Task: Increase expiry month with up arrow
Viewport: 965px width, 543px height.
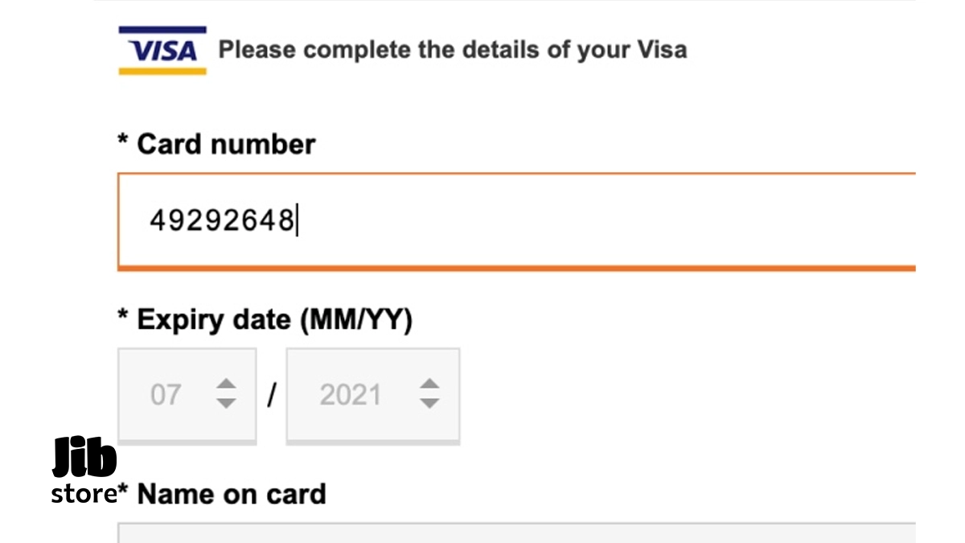Action: point(227,384)
